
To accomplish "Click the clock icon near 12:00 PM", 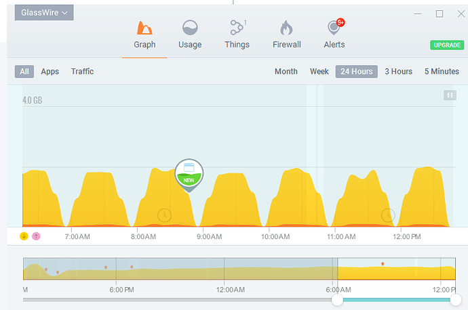I will 388,215.
